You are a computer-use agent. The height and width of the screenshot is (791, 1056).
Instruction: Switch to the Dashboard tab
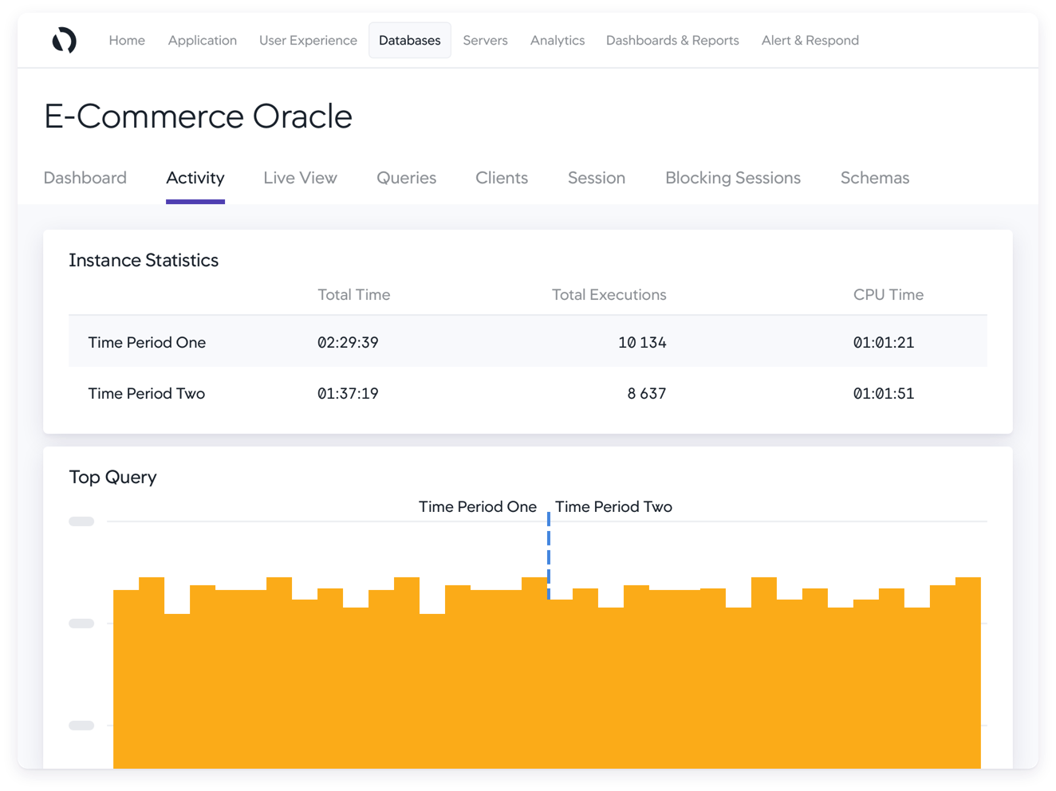click(x=85, y=178)
